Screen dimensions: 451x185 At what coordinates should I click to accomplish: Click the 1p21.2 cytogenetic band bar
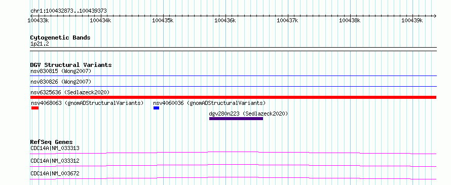[x=233, y=49]
